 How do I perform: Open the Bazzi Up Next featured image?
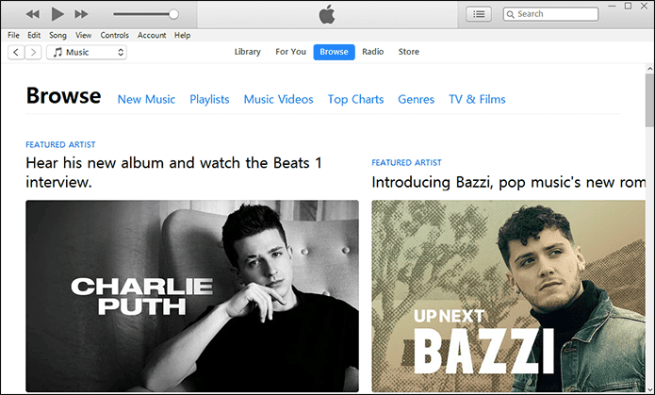pyautogui.click(x=508, y=296)
